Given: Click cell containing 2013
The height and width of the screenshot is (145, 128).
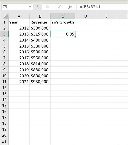Looking at the screenshot, I should [x=19, y=34].
